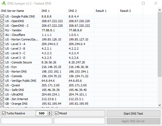Decrease the Turbo Resolve value with down arrow
The width and height of the screenshot is (162, 126).
click(x=50, y=114)
